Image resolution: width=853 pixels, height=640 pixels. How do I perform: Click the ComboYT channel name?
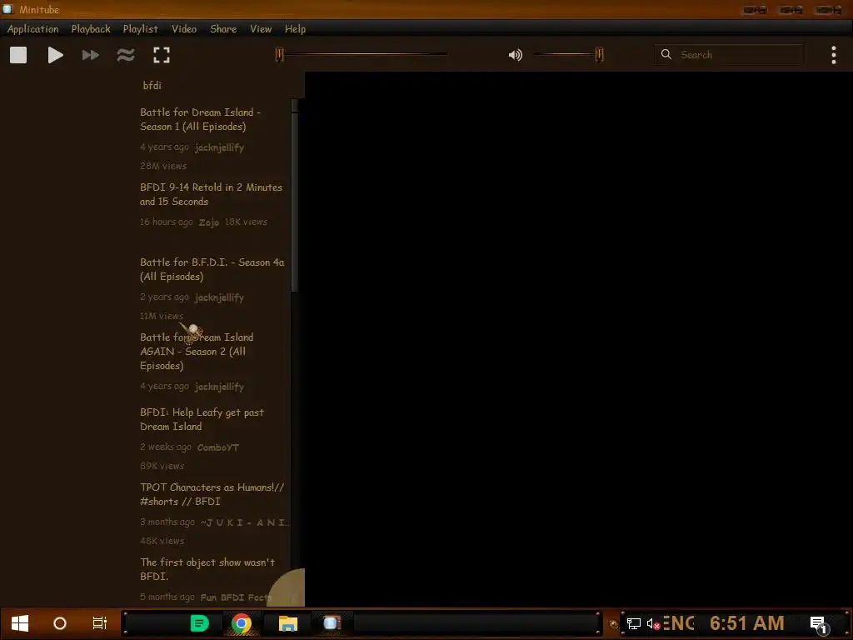pos(217,447)
